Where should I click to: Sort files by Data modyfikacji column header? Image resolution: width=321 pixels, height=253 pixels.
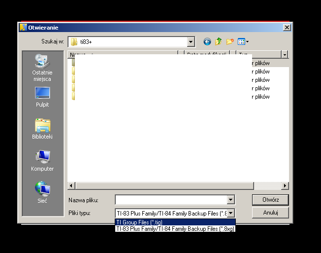[206, 54]
